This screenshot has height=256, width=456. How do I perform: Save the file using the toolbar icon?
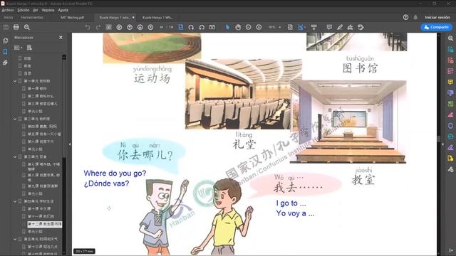(6, 27)
